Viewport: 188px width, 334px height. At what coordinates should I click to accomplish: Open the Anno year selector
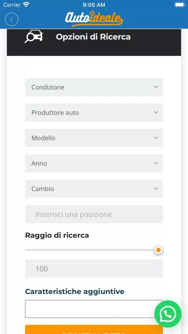click(x=94, y=163)
